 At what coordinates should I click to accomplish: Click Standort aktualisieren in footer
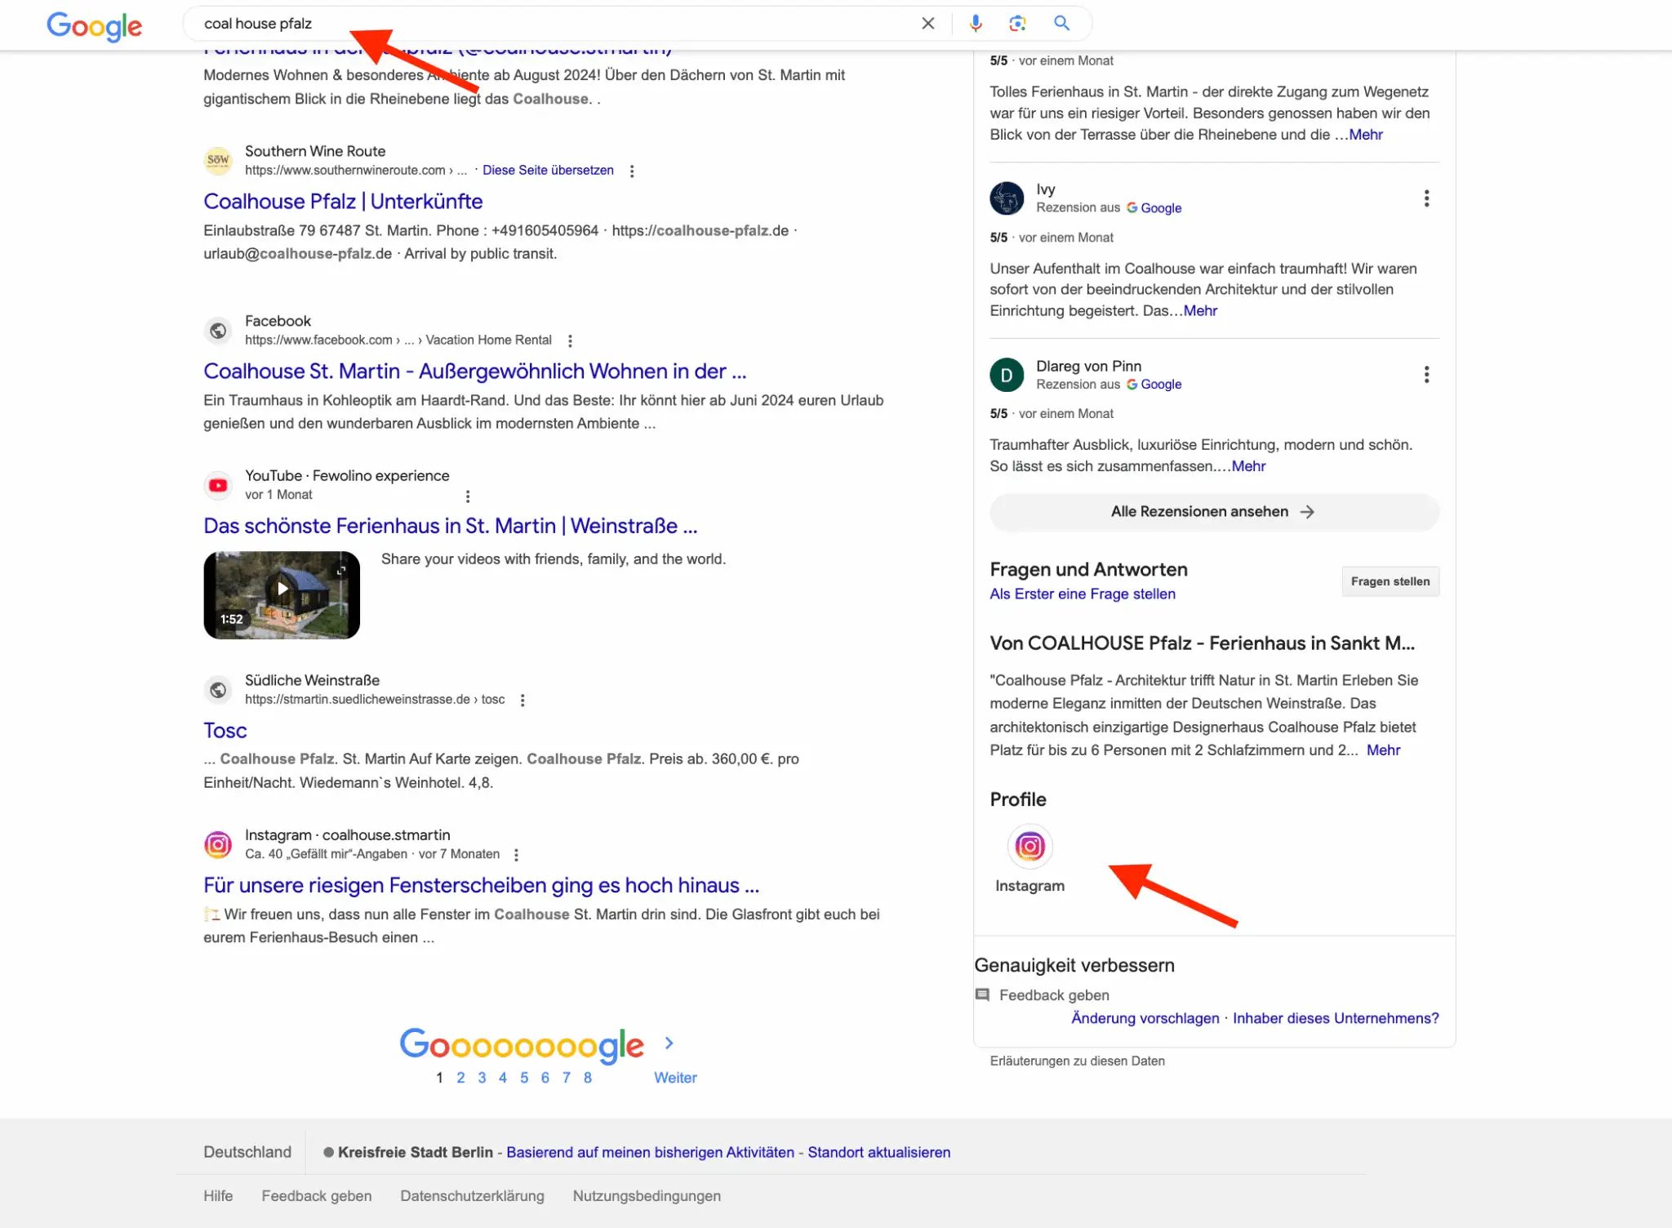pos(879,1152)
